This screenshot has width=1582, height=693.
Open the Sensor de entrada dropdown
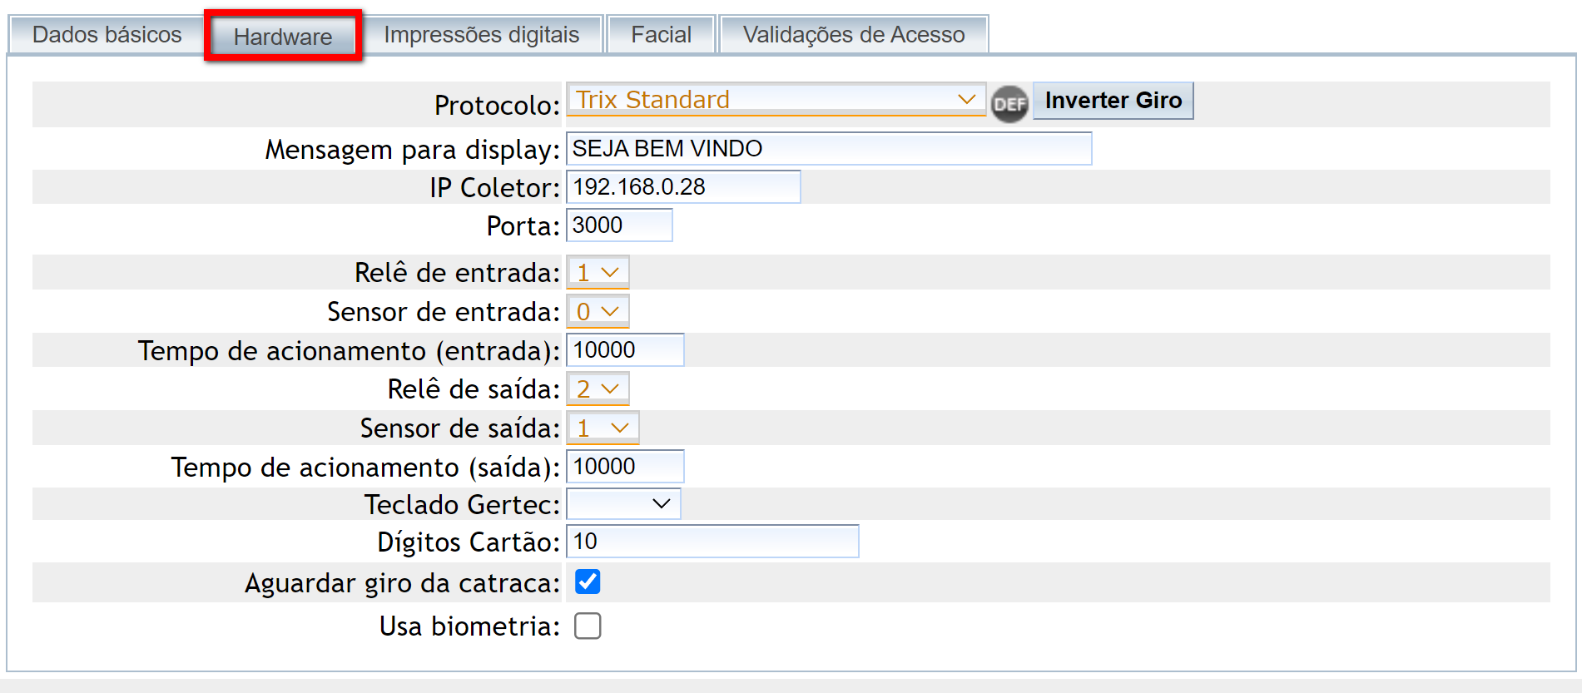pyautogui.click(x=598, y=312)
